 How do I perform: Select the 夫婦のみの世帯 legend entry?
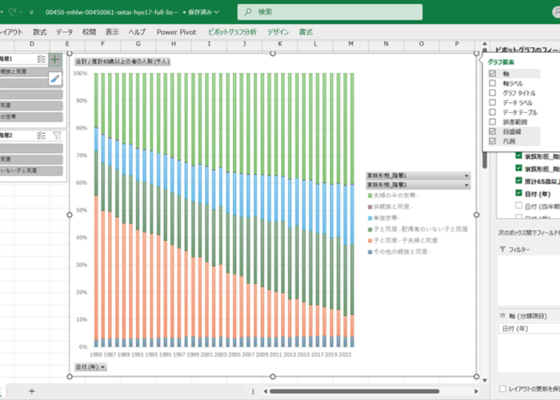click(393, 195)
